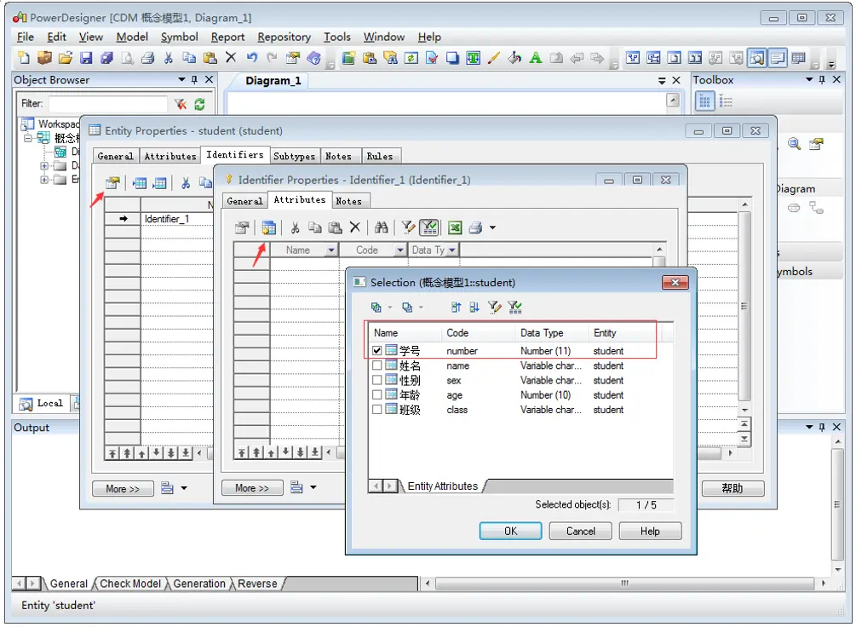Image resolution: width=856 pixels, height=627 pixels.
Task: Click the More button in Identifier Properties
Action: pos(250,488)
